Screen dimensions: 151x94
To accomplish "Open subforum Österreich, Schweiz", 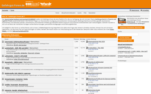I will [34, 53].
